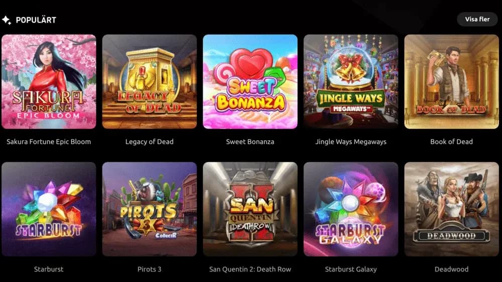Click the Visa fler button

pos(477,19)
